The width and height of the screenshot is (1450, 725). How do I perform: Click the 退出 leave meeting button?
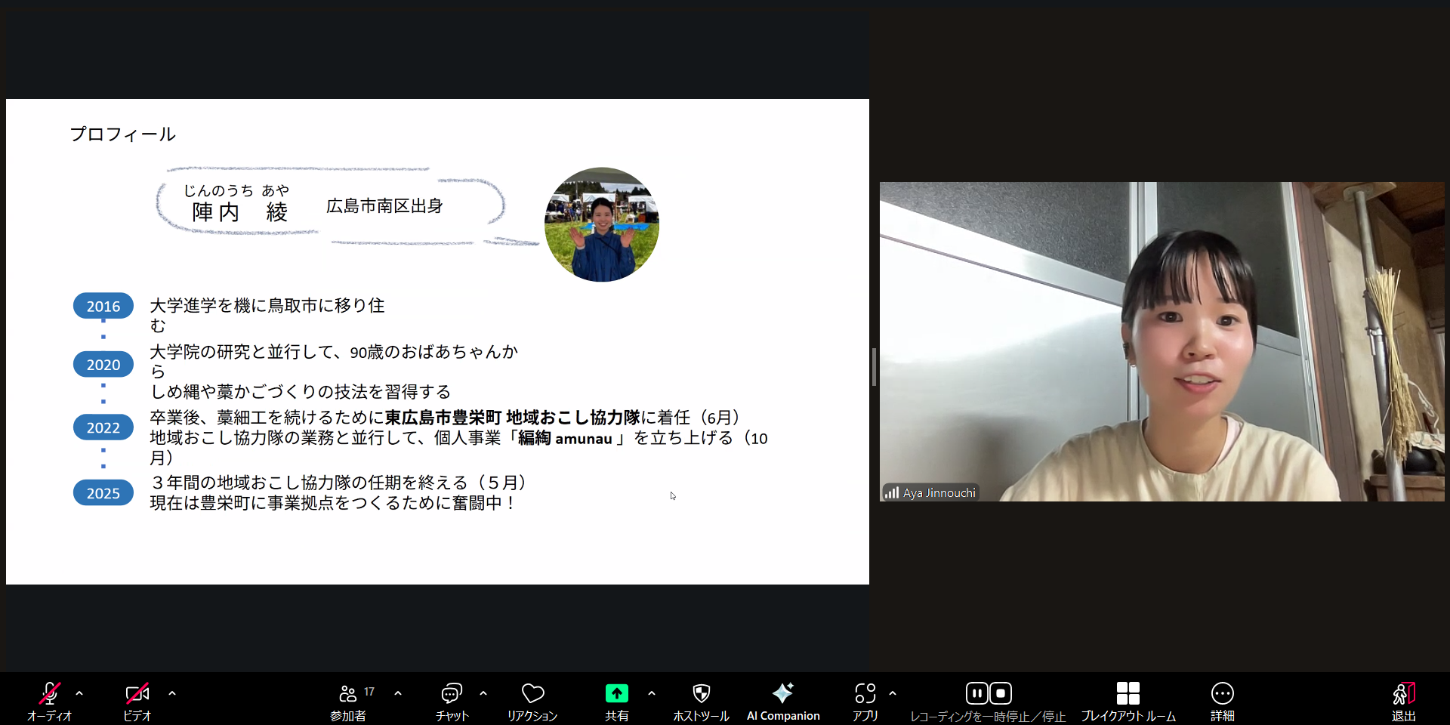point(1403,700)
